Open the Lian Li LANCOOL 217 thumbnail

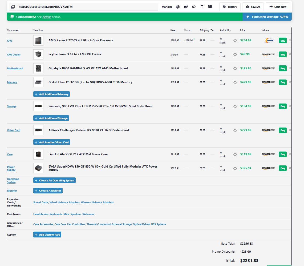(38, 154)
